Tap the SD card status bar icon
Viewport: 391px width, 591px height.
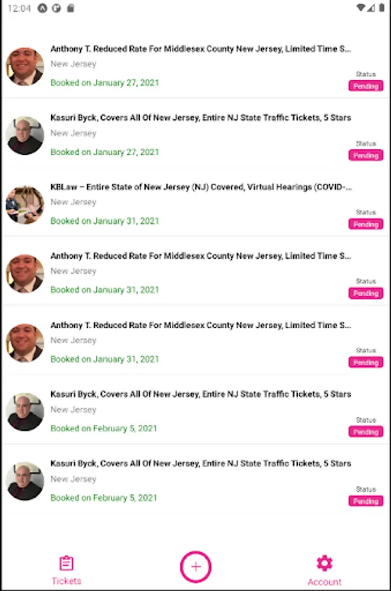[x=70, y=8]
